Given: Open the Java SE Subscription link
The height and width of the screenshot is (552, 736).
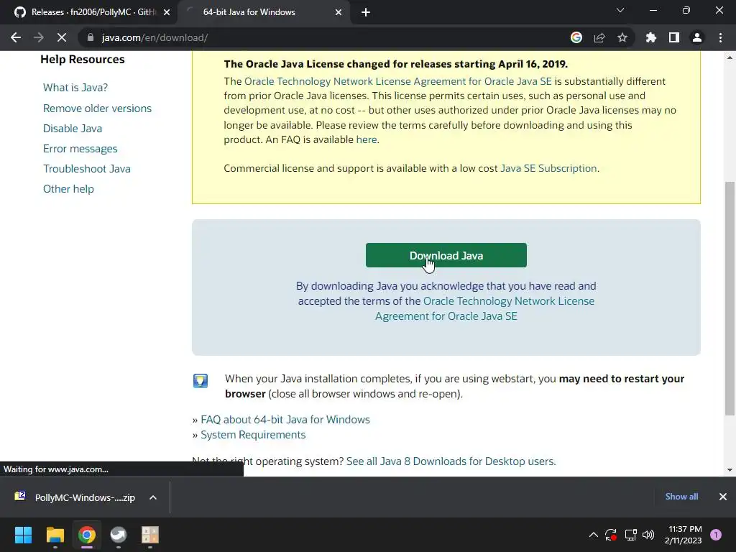Looking at the screenshot, I should pyautogui.click(x=548, y=168).
